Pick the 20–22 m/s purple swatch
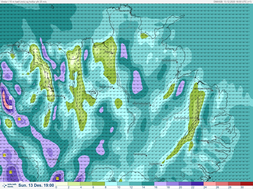This screenshot has width=253, height=189. [x=185, y=184]
